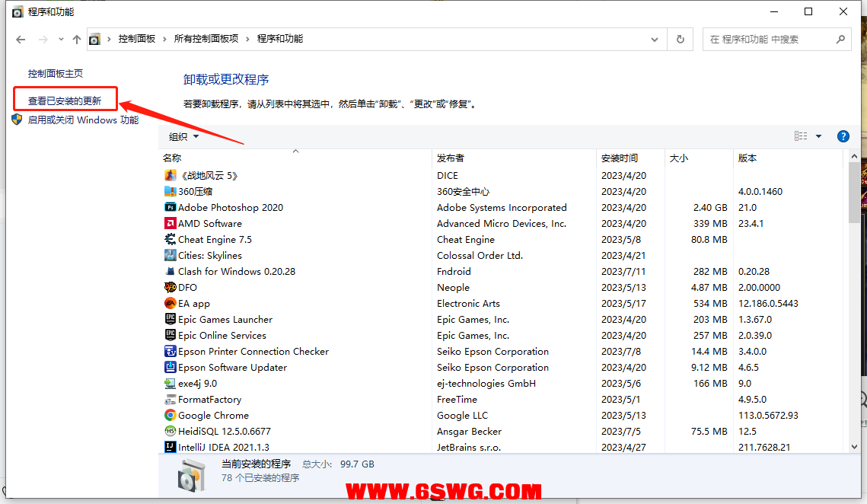Select the Google Chrome icon

click(x=171, y=416)
